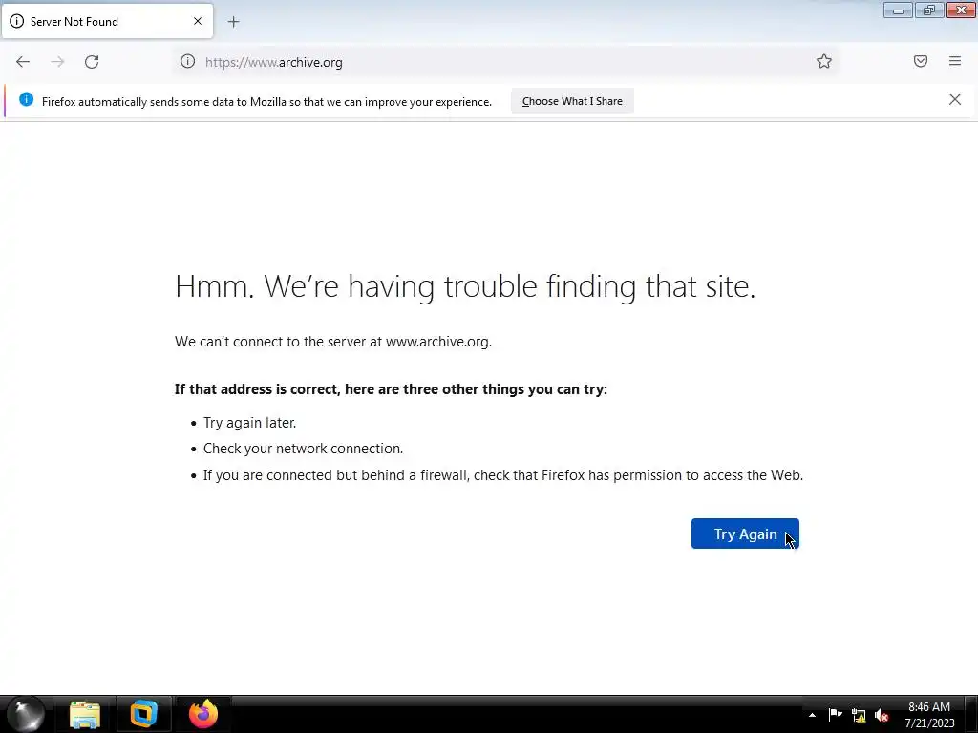
Task: Open the clock showing 8:46 AM
Action: point(929,715)
